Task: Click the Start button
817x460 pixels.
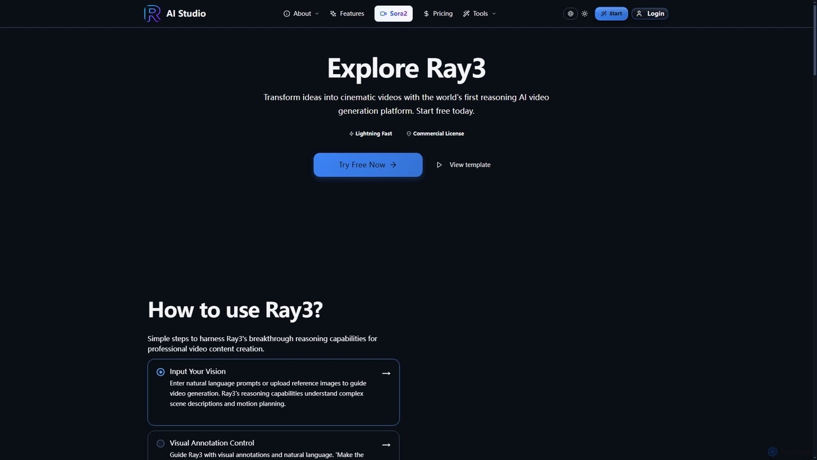Action: (x=611, y=13)
